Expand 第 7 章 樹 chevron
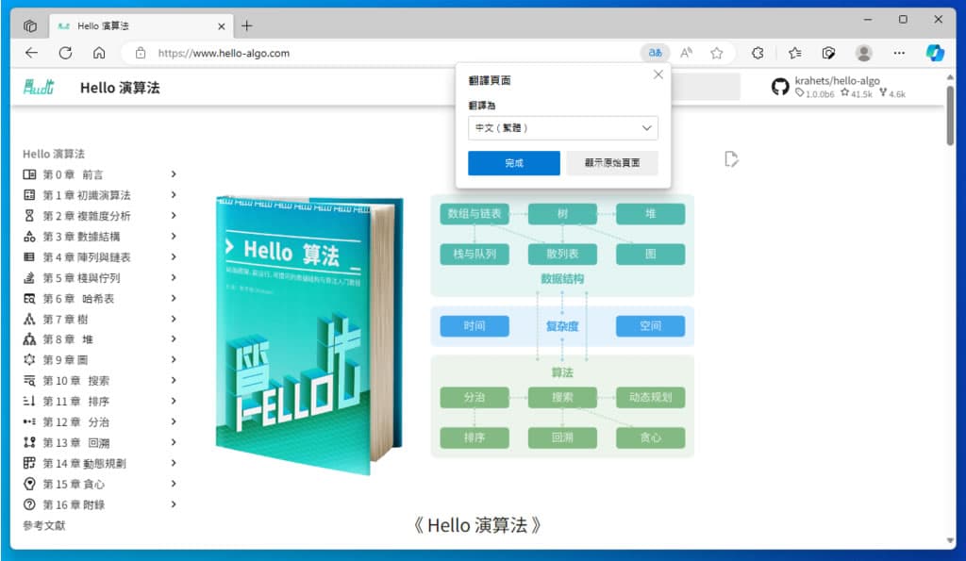The width and height of the screenshot is (966, 561). tap(174, 319)
